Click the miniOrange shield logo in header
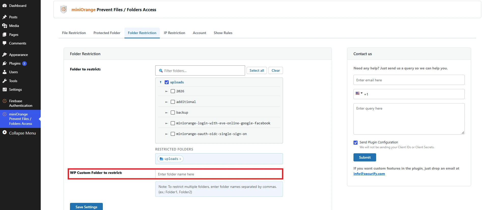Viewport: 482px width, 210px height. 64,9
